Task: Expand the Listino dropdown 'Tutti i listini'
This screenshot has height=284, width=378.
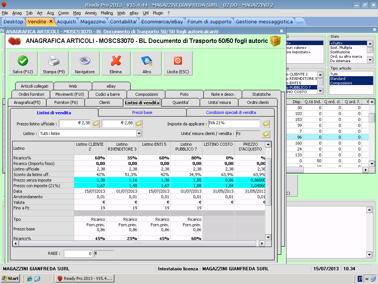Action: pyautogui.click(x=139, y=133)
